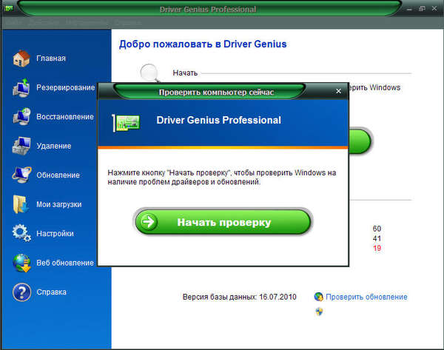Click the Driver Genius Professional dialog heading

[x=218, y=120]
